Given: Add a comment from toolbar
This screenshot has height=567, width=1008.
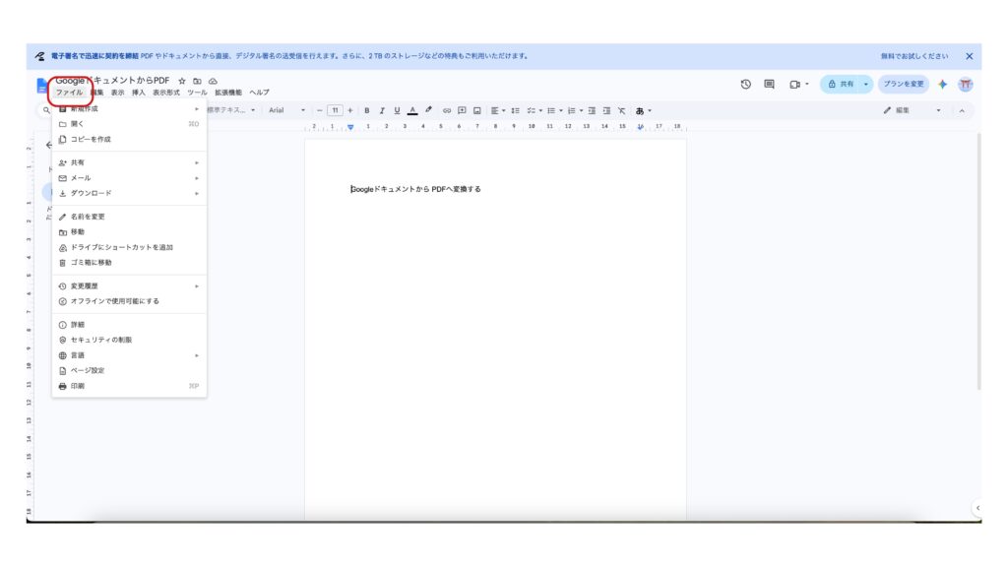Looking at the screenshot, I should click(x=462, y=110).
